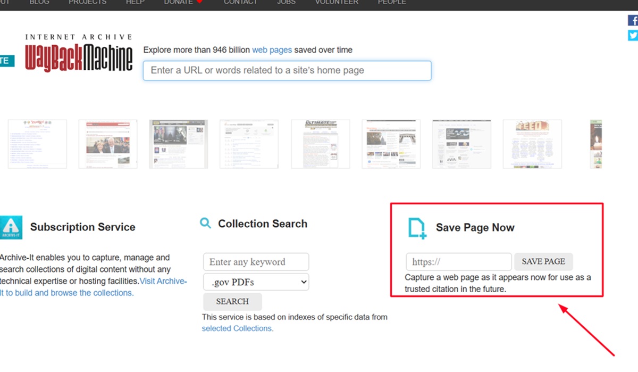Click the Save Page Now page icon
Image resolution: width=638 pixels, height=372 pixels.
click(x=417, y=228)
